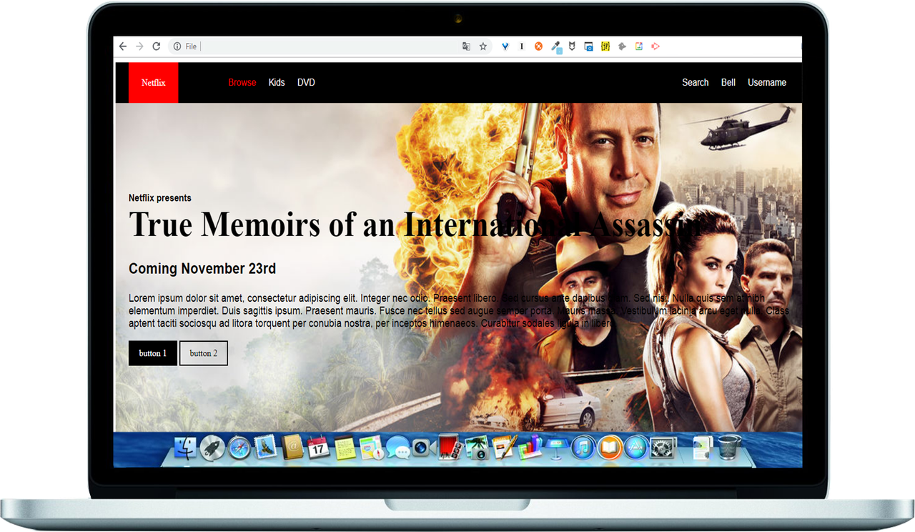The width and height of the screenshot is (915, 532).
Task: Open the documents stack in dock
Action: [702, 448]
